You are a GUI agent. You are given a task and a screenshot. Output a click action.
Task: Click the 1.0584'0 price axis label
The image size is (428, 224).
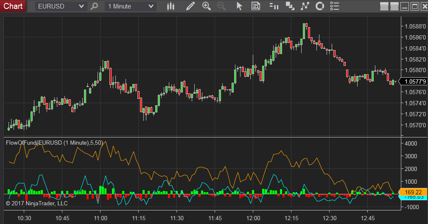415,48
